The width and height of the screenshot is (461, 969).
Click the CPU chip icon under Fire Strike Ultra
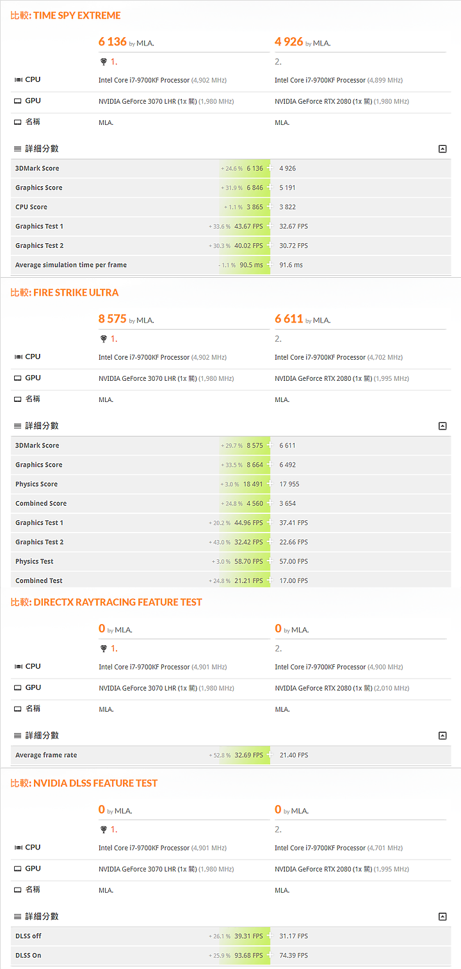click(18, 357)
